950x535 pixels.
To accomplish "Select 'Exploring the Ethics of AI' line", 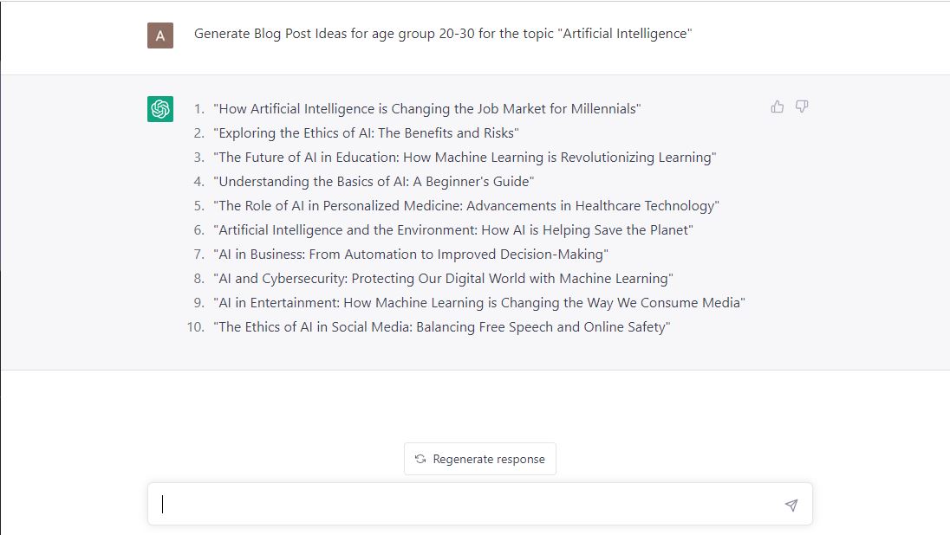I will click(366, 133).
